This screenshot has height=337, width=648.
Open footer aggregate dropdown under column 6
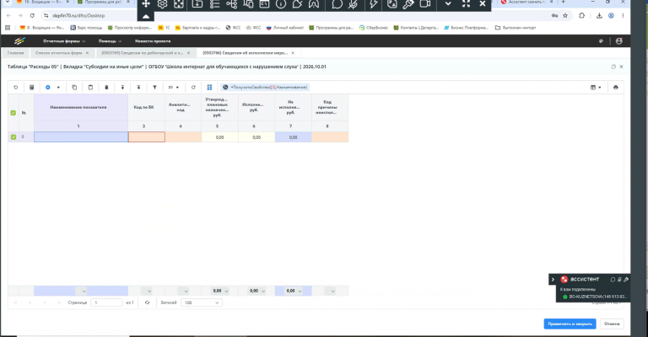tap(263, 292)
